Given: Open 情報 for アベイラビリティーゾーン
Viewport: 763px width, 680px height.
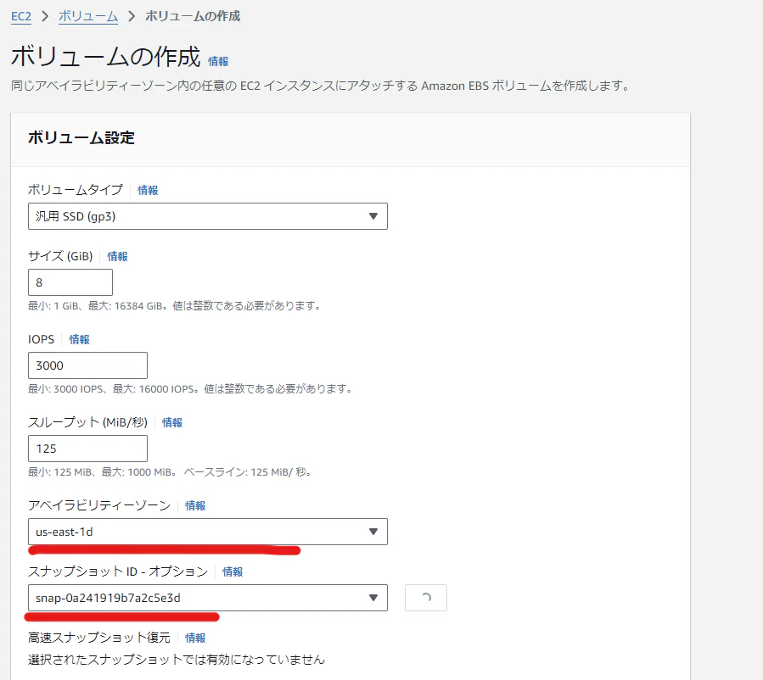Looking at the screenshot, I should pos(194,504).
